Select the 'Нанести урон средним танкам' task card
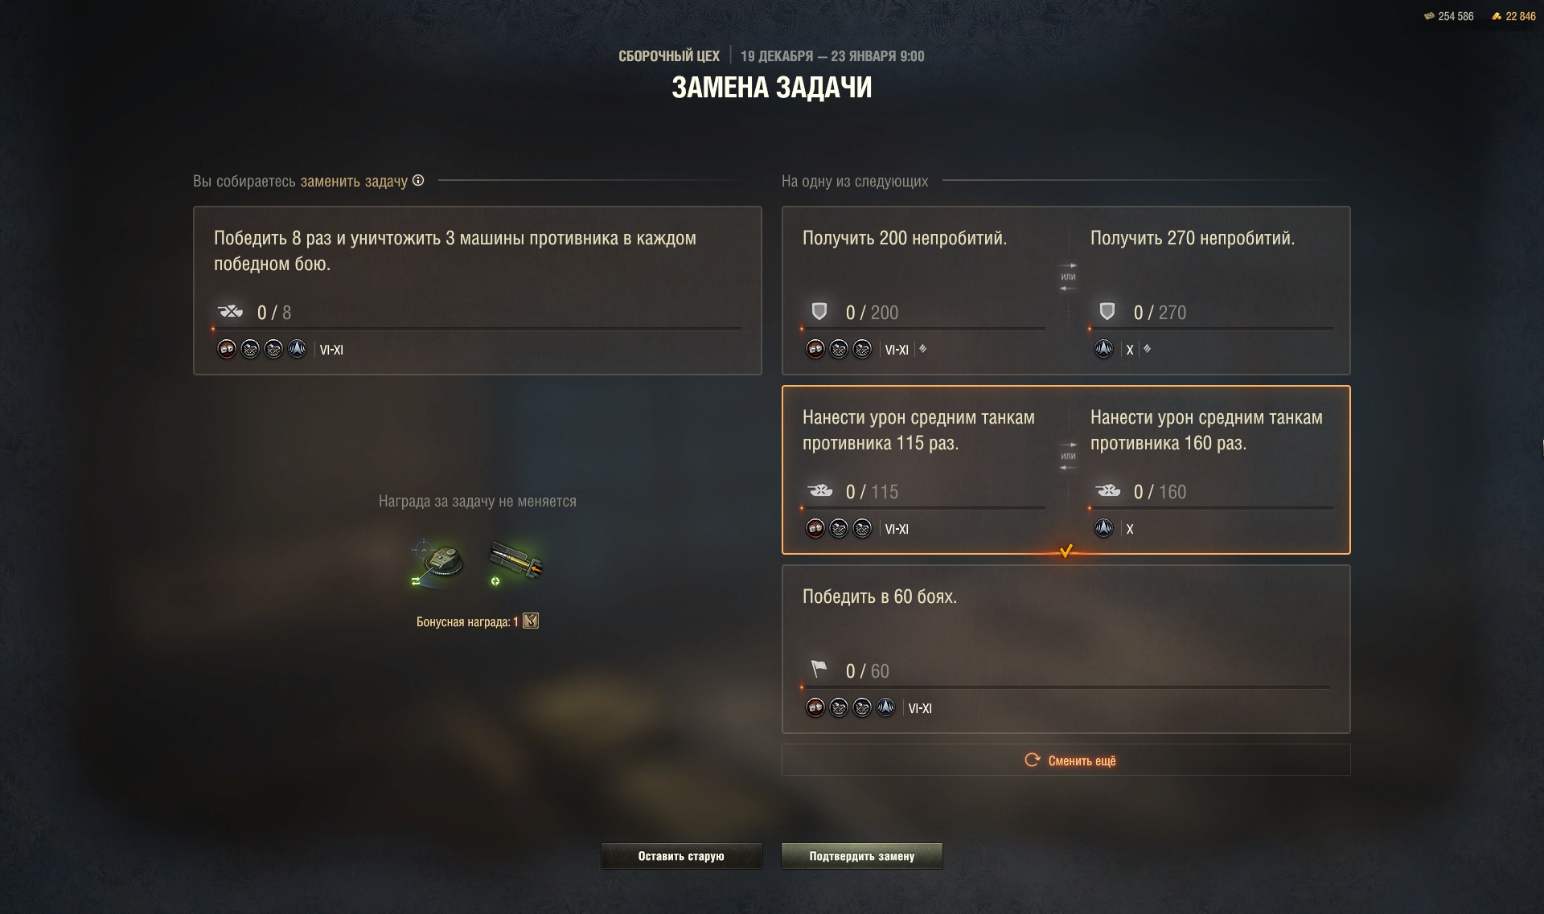 1066,469
